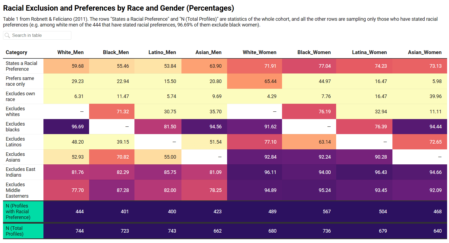This screenshot has height=243, width=449.
Task: Sort by the White_Men column header
Action: (x=70, y=52)
